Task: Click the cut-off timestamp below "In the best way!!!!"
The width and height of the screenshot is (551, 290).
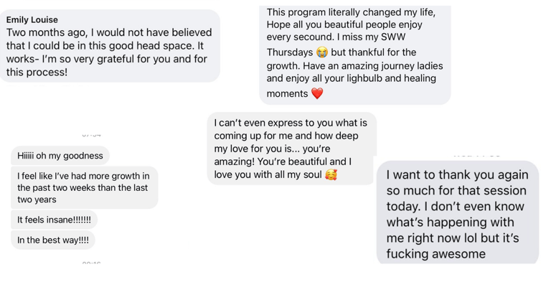Action: [x=91, y=263]
